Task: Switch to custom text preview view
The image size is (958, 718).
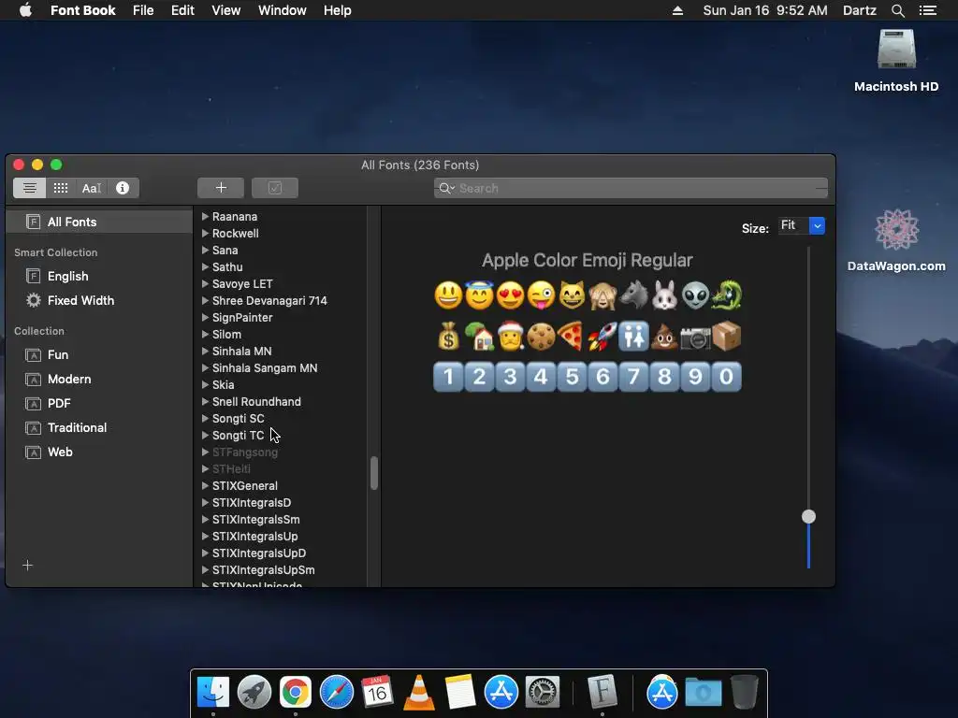Action: click(92, 188)
